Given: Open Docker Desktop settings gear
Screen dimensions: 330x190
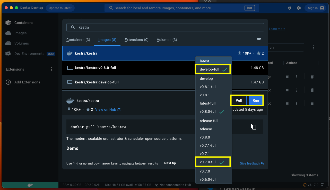Looking at the screenshot, I should (299, 8).
